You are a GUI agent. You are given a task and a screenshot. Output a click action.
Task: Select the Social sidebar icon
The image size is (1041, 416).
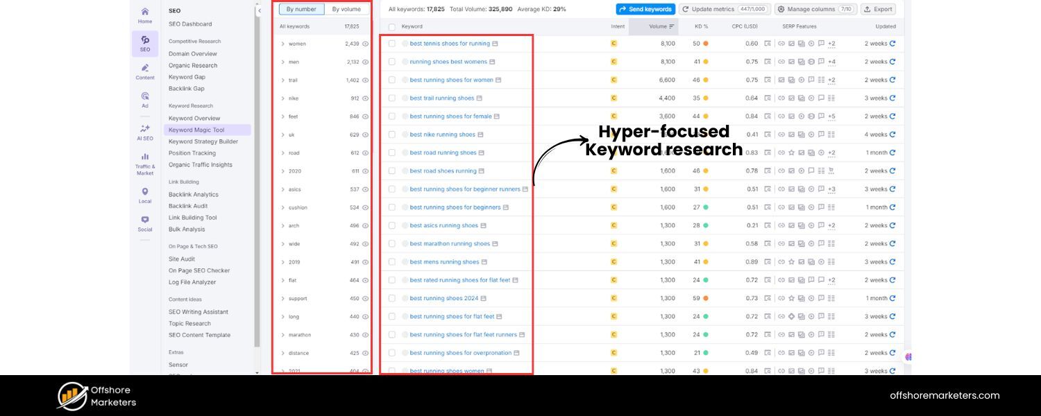click(x=144, y=222)
